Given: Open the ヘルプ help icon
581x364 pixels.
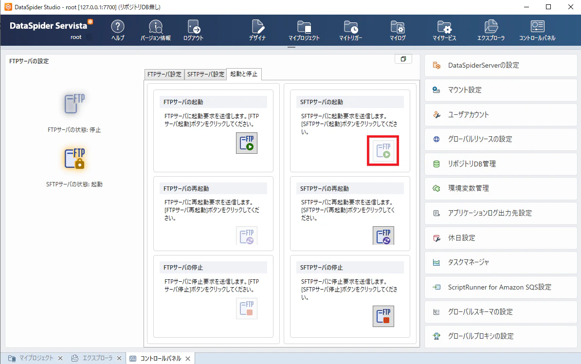Looking at the screenshot, I should click(118, 30).
